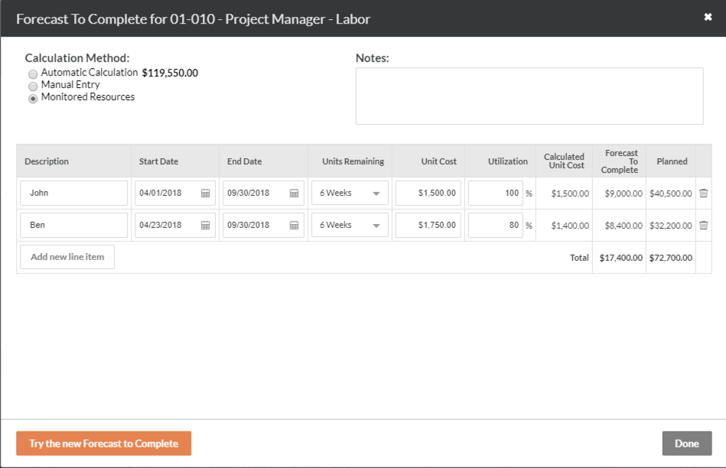Close the Forecast To Complete dialog
726x468 pixels.
point(708,17)
